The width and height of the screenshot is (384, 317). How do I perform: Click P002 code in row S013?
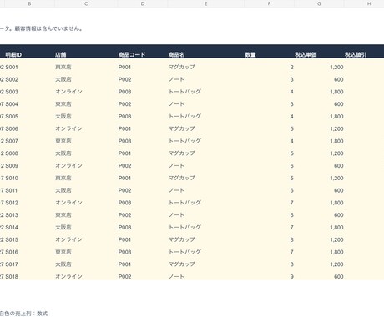click(124, 215)
